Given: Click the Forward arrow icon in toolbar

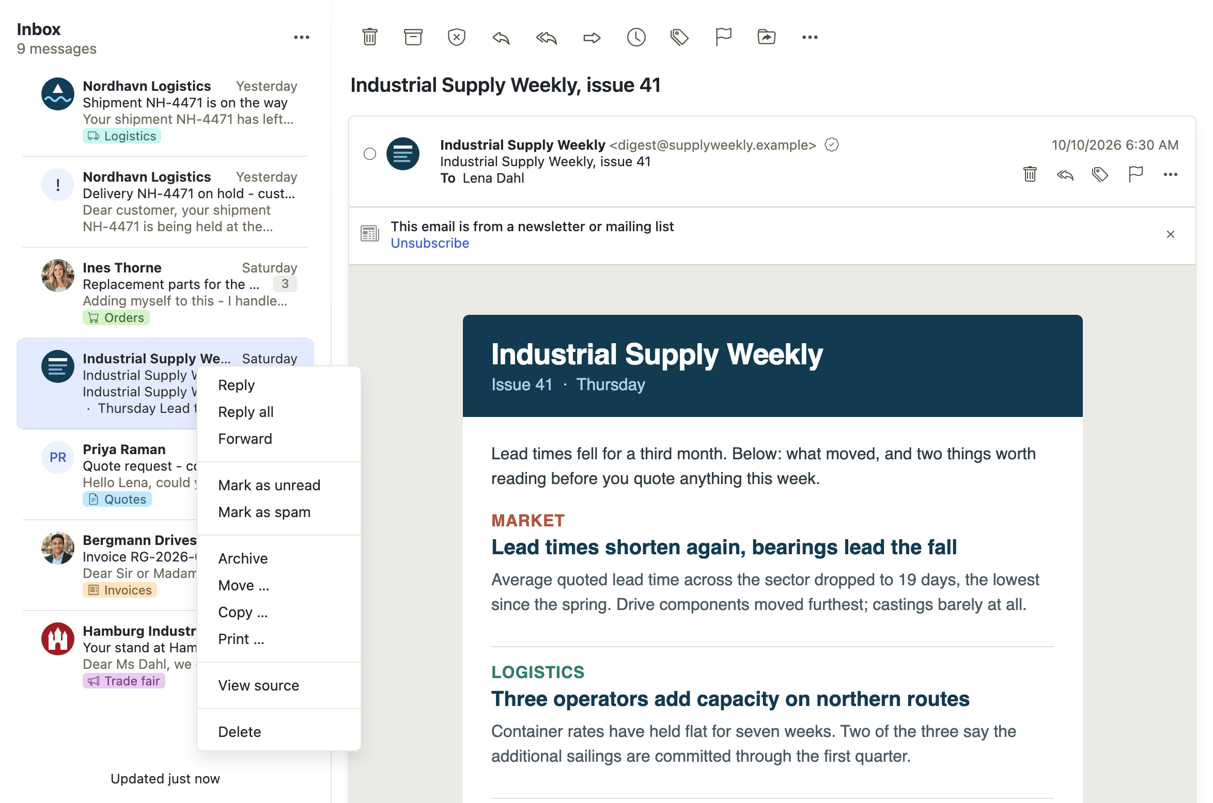Looking at the screenshot, I should tap(592, 37).
